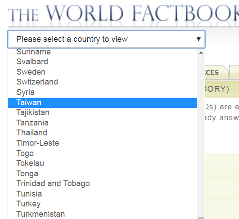Image resolution: width=239 pixels, height=219 pixels.
Task: Pick Tonga from the country list
Action: click(103, 174)
